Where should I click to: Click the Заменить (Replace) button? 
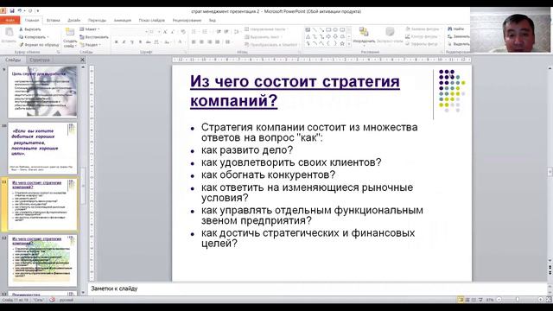click(x=458, y=36)
